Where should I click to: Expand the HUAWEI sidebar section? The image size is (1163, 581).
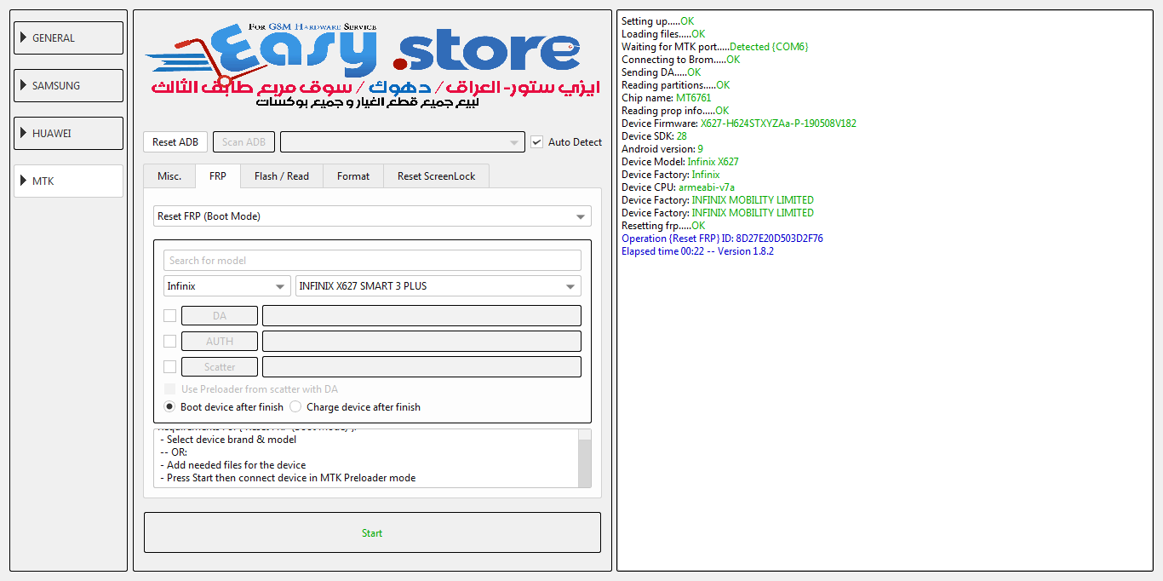click(x=68, y=134)
